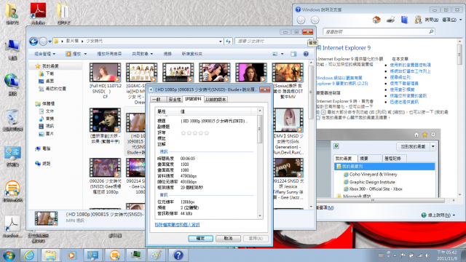The height and width of the screenshot is (262, 466).
Task: Select 我的最愛 in the navigation pane
Action: (x=50, y=66)
